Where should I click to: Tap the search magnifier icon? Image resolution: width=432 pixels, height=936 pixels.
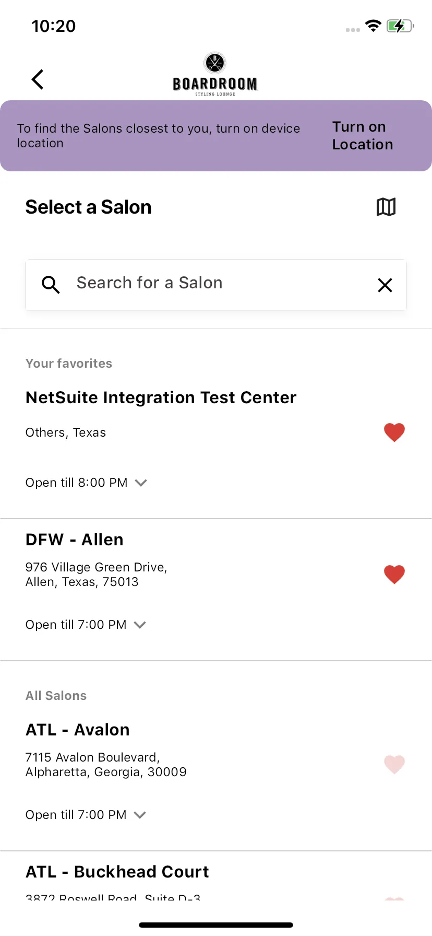51,285
